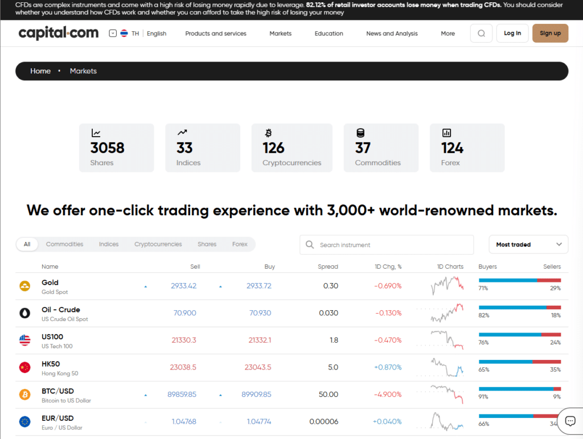The width and height of the screenshot is (583, 439).
Task: Open the Gold instrument name
Action: click(50, 282)
